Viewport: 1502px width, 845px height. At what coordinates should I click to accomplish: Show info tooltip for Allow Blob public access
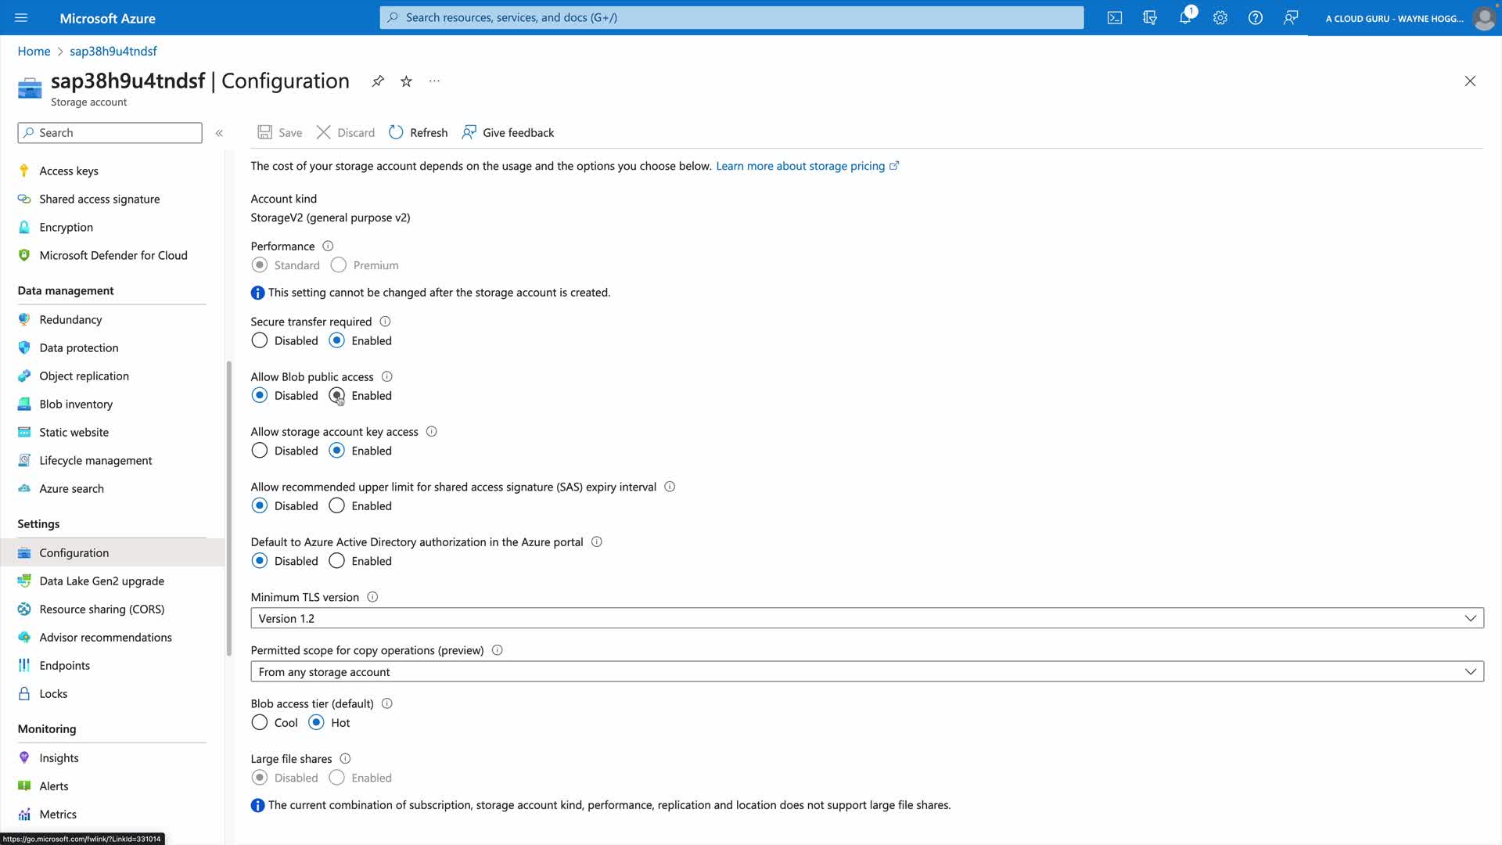click(386, 377)
